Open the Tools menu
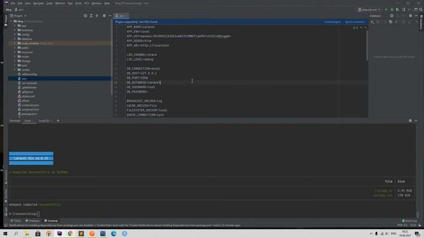The height and width of the screenshot is (238, 424). click(78, 3)
